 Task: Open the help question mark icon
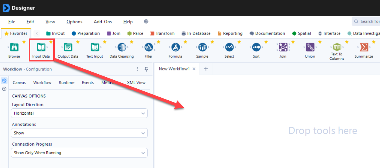pyautogui.click(x=4, y=89)
